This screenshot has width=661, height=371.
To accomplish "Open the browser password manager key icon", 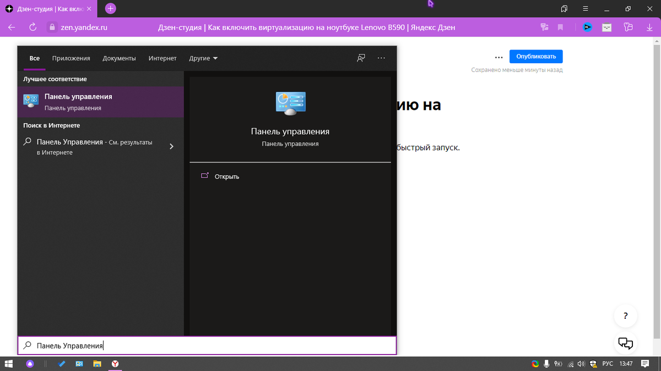I will click(629, 27).
